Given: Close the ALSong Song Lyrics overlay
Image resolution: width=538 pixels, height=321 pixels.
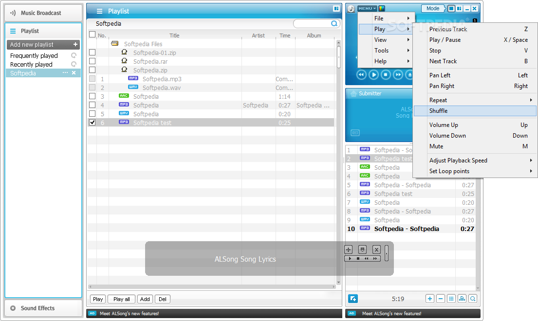Looking at the screenshot, I should pyautogui.click(x=376, y=250).
